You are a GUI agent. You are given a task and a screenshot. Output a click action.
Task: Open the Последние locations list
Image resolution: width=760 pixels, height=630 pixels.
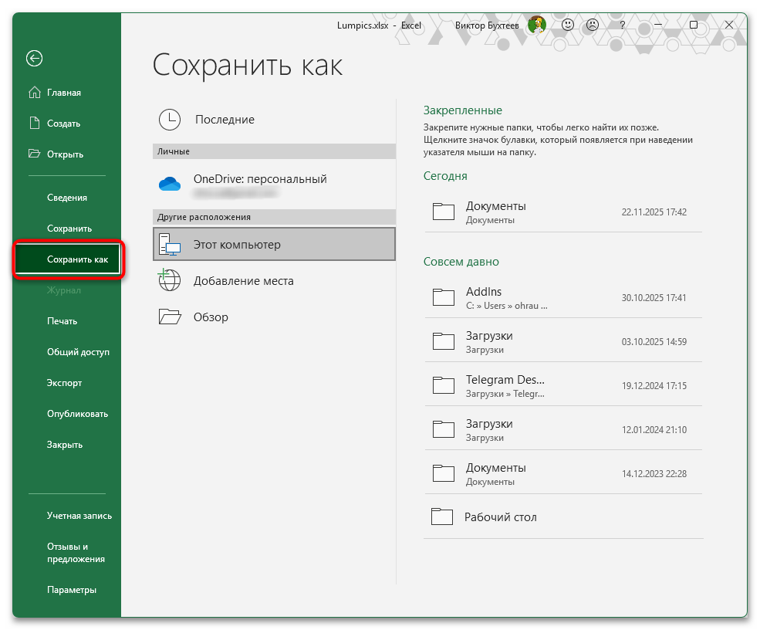click(222, 120)
